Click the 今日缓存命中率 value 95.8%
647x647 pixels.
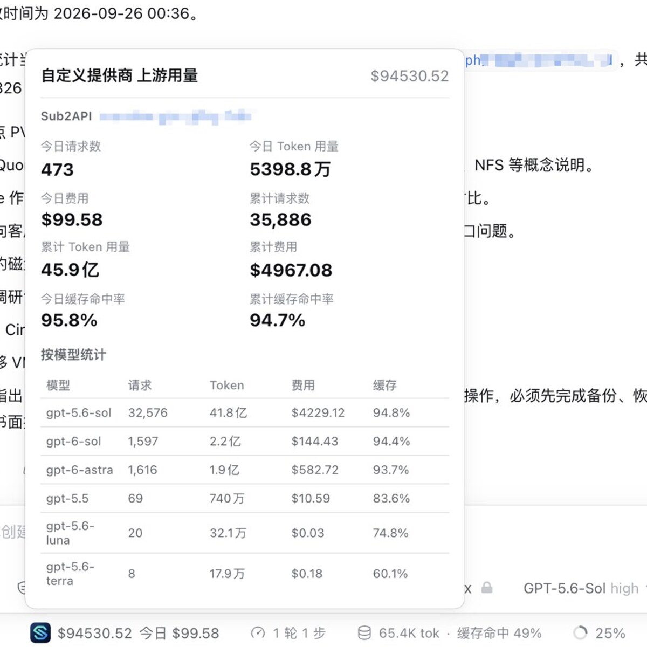(69, 320)
